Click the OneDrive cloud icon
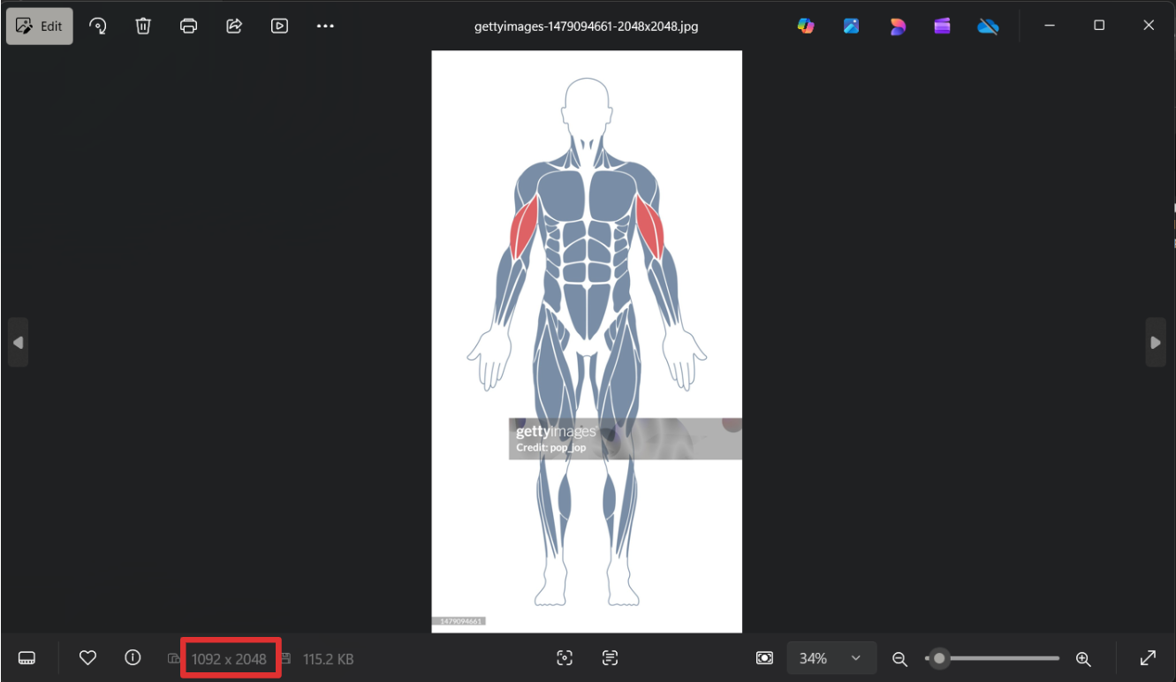The image size is (1176, 682). 989,26
